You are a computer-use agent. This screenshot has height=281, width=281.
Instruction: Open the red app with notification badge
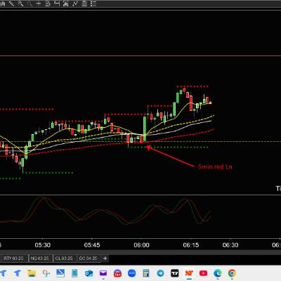tap(117, 273)
